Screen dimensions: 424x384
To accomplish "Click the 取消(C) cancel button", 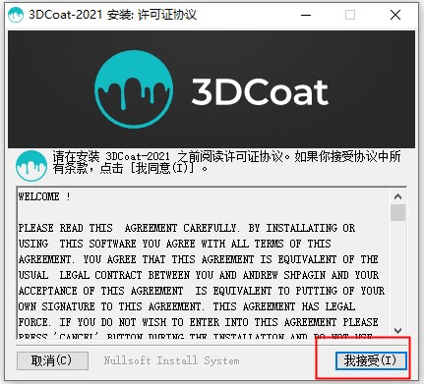I will [x=52, y=360].
